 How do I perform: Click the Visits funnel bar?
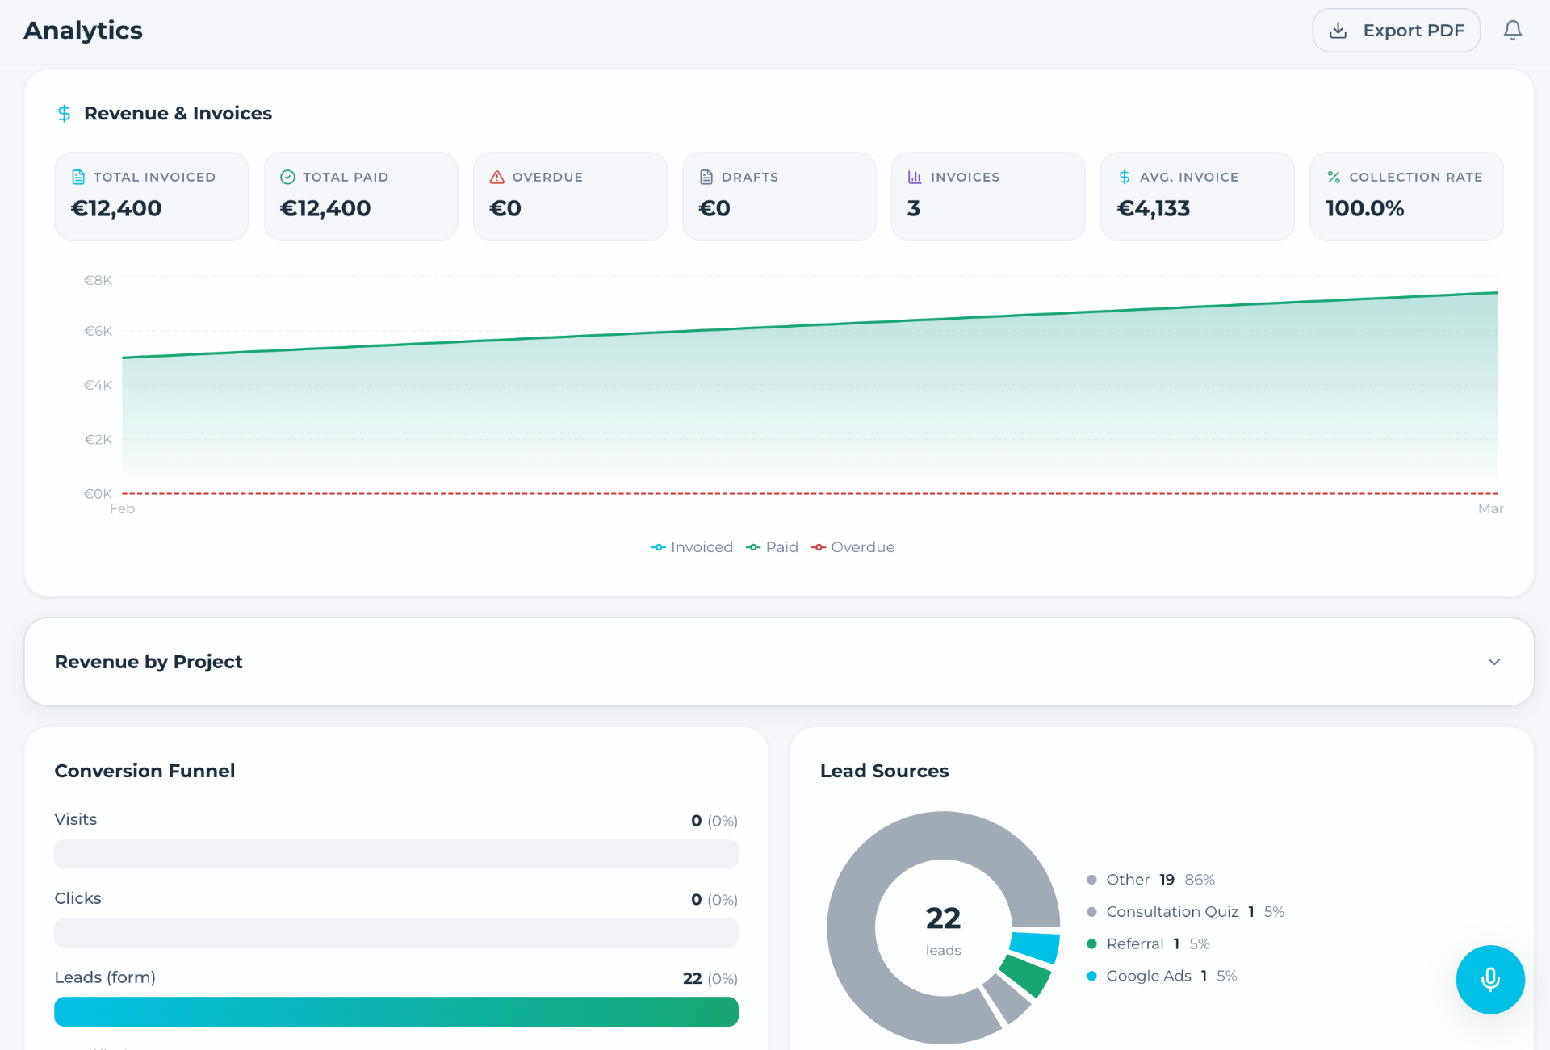tap(396, 854)
